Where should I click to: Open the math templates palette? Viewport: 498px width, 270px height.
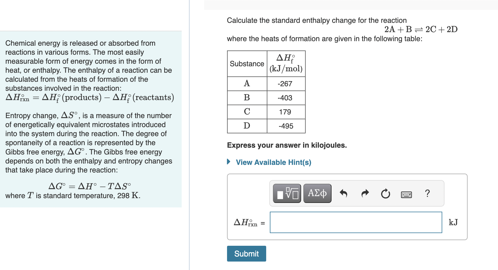[286, 193]
